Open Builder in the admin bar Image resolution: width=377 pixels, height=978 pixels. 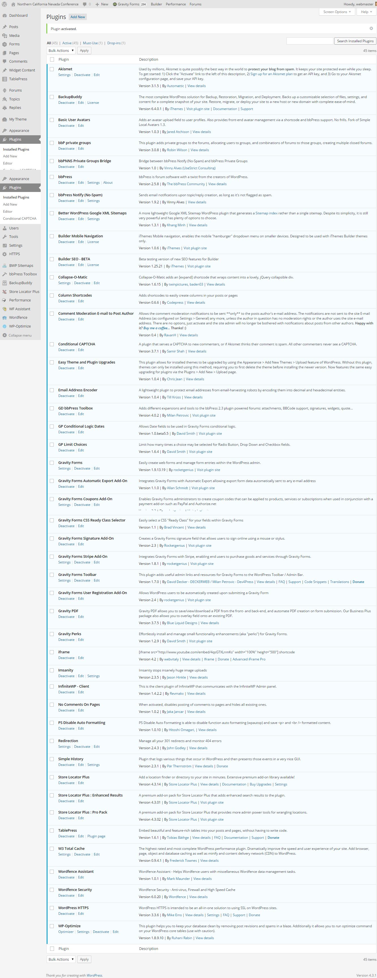156,4
